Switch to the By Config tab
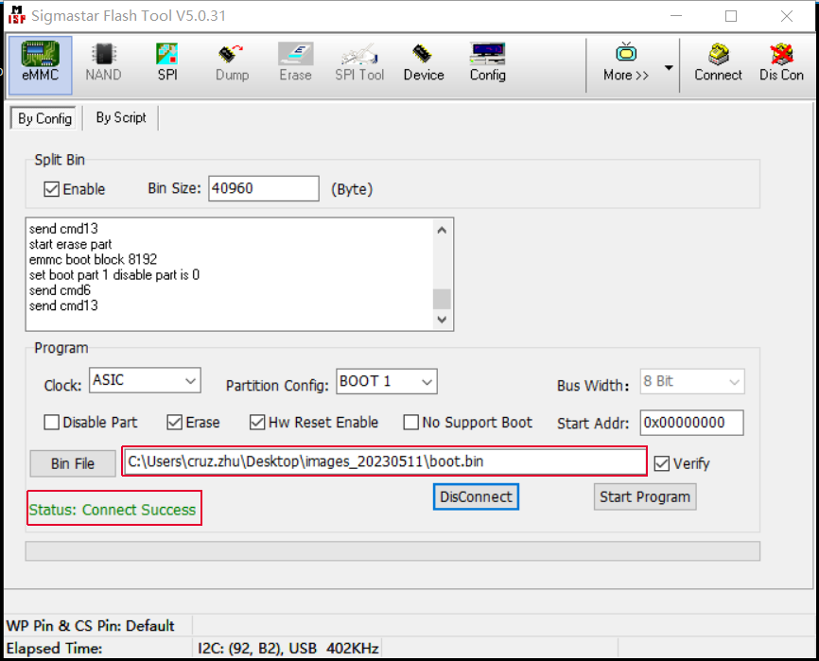 pos(44,118)
